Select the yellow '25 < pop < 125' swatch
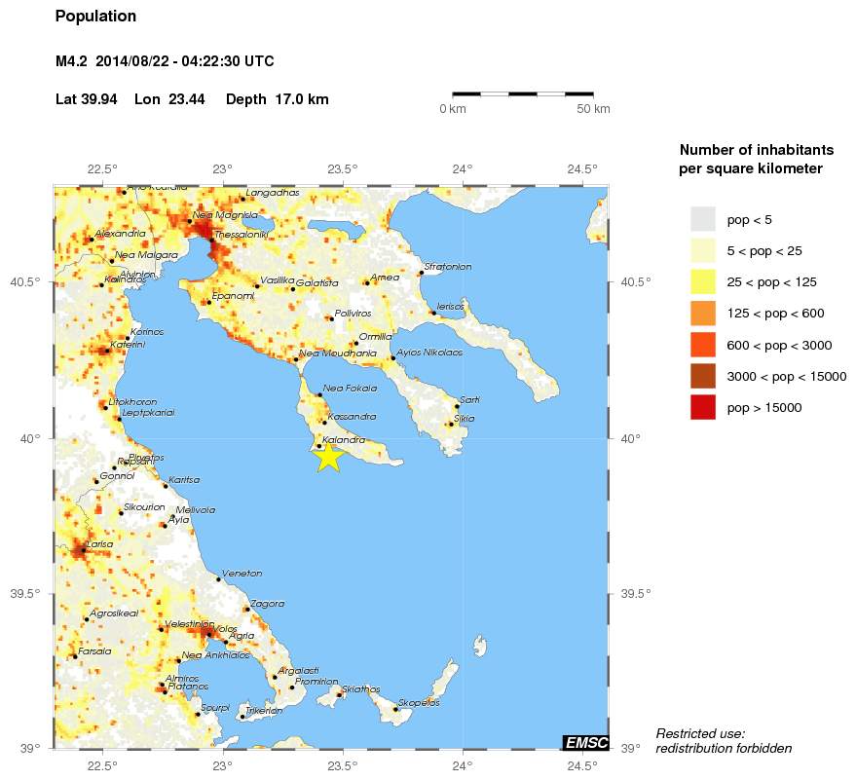Screen dimensions: 856x780 click(702, 281)
